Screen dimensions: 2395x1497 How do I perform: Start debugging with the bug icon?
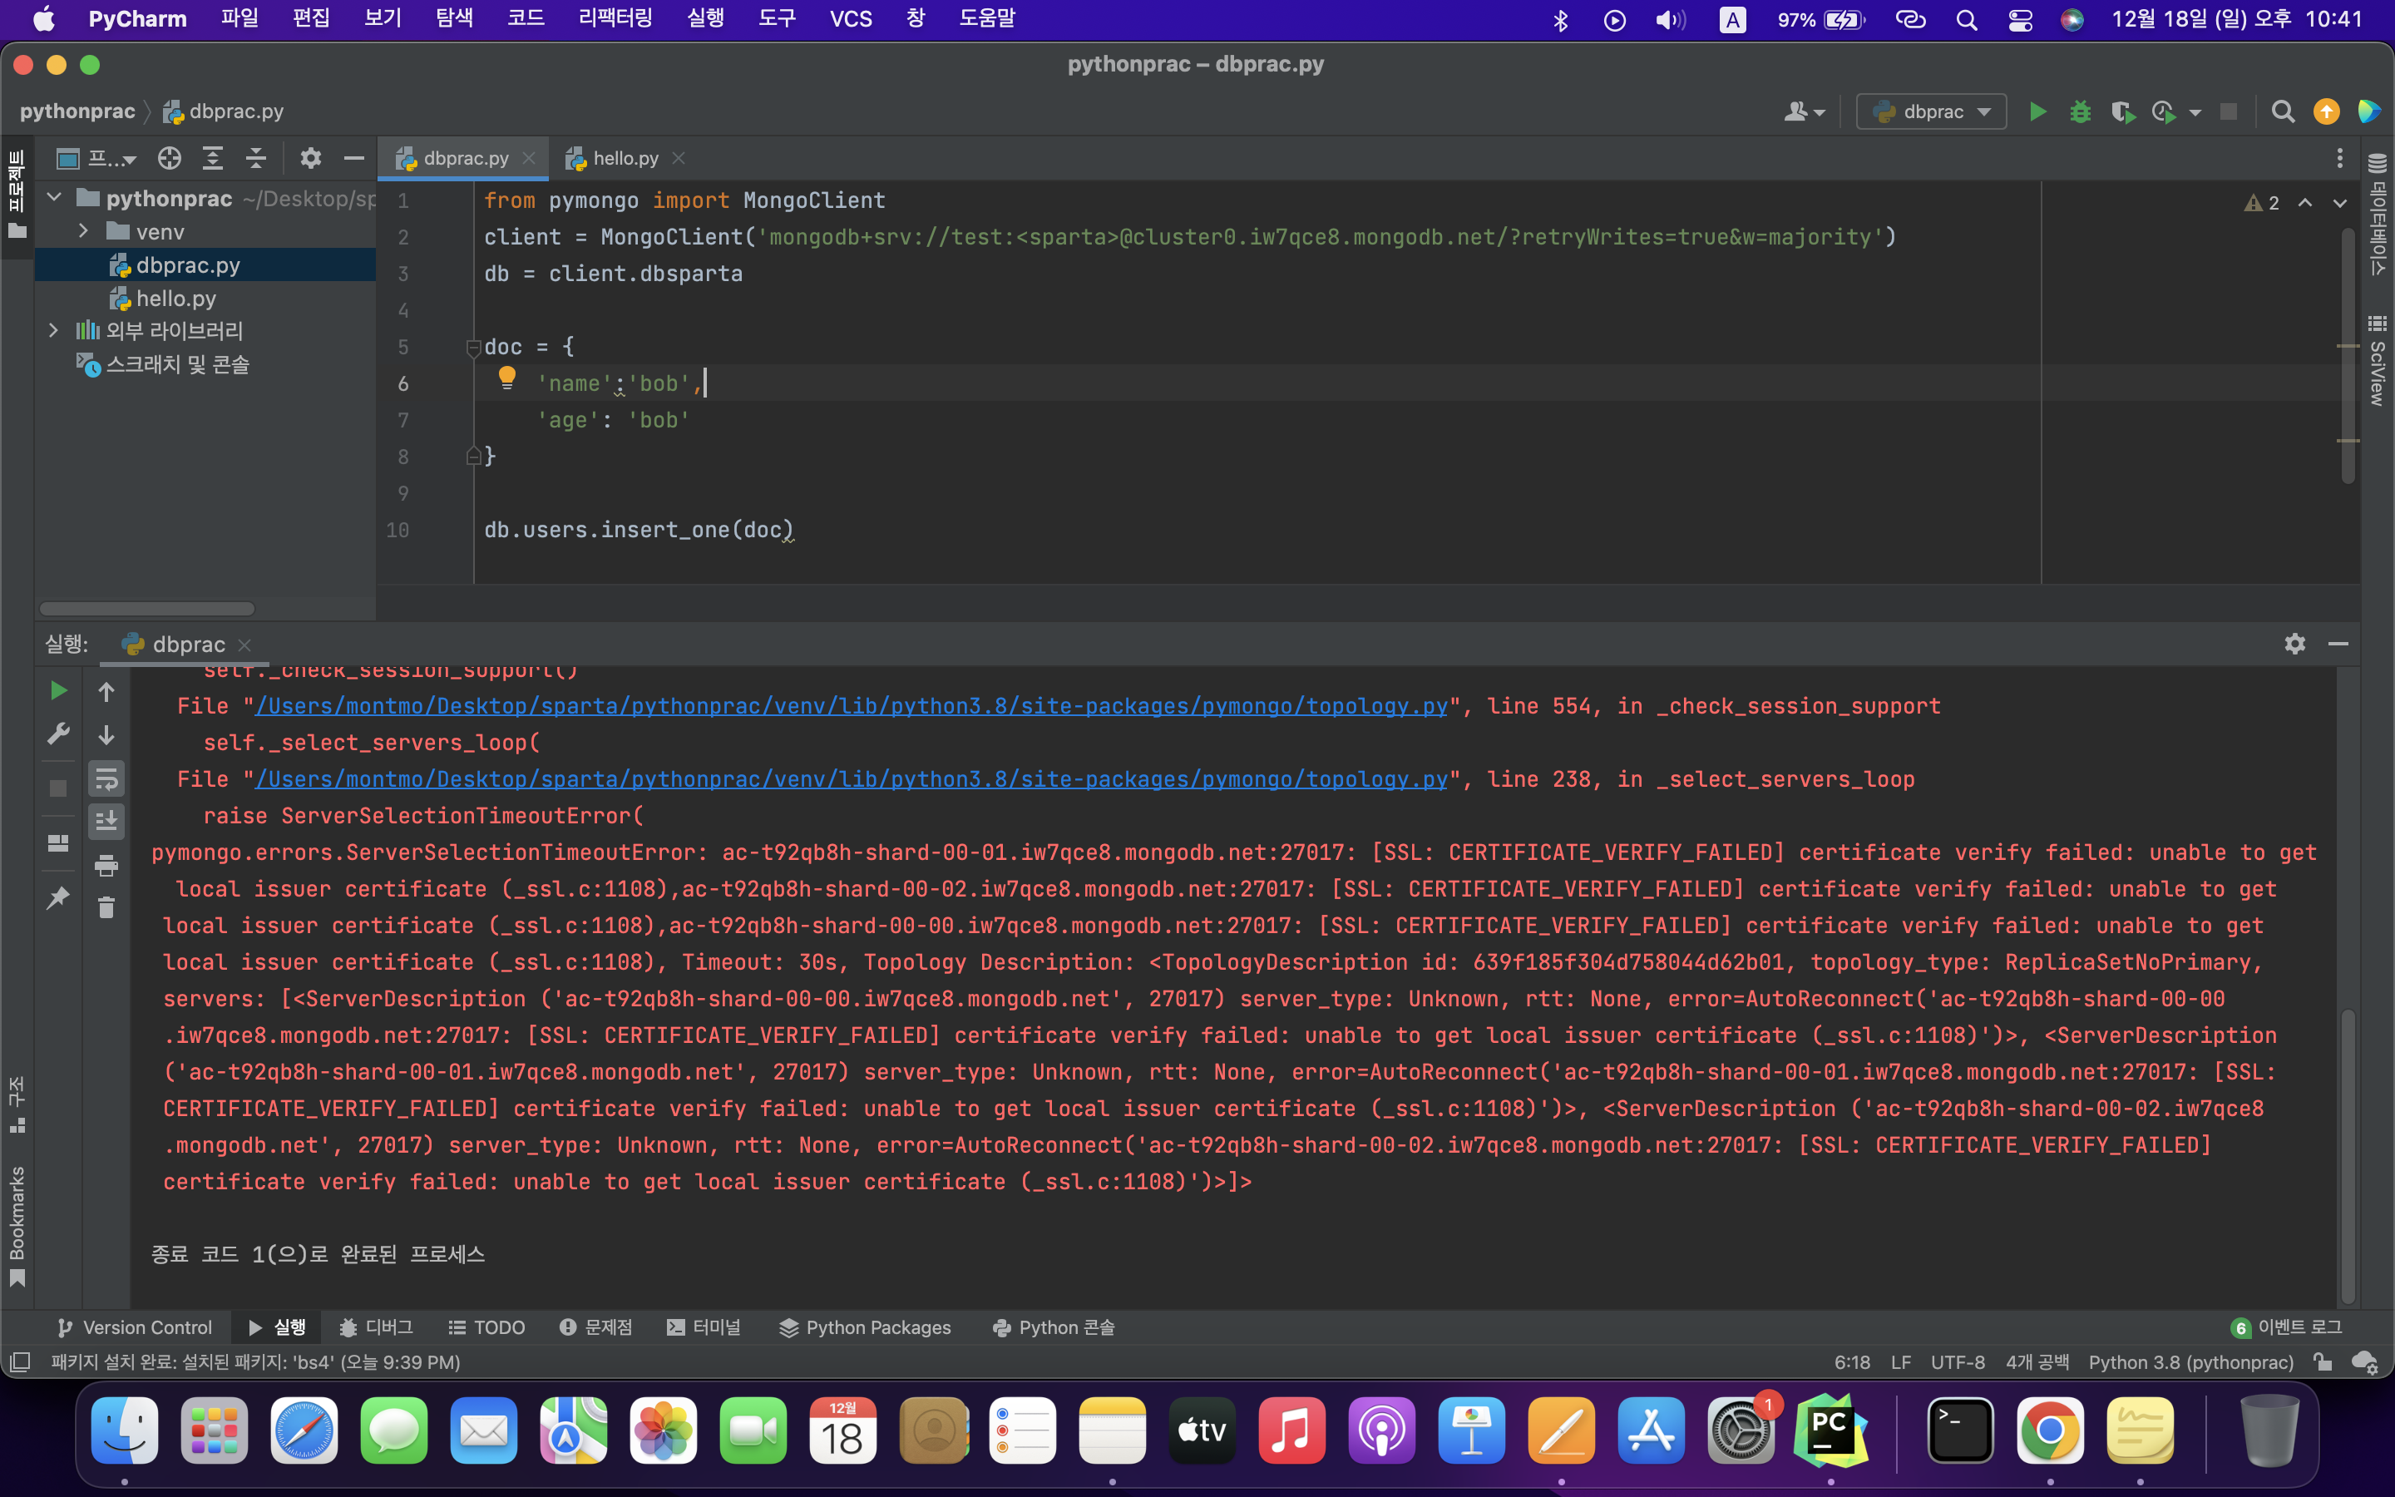click(2079, 112)
